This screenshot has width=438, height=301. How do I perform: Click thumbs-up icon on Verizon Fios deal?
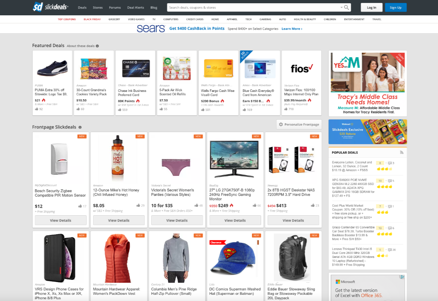[286, 109]
